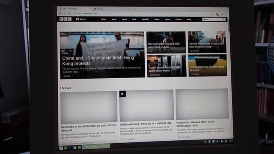Click the US & Canada tag under the #ElPasoStrong story
The image size is (274, 154).
(128, 139)
